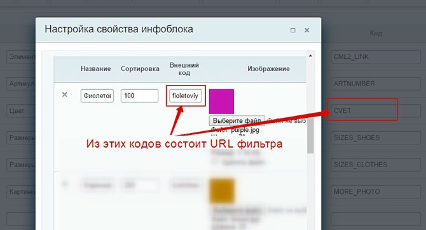426x230 pixels.
Task: Click the Картинки name field in background
Action: (21, 191)
